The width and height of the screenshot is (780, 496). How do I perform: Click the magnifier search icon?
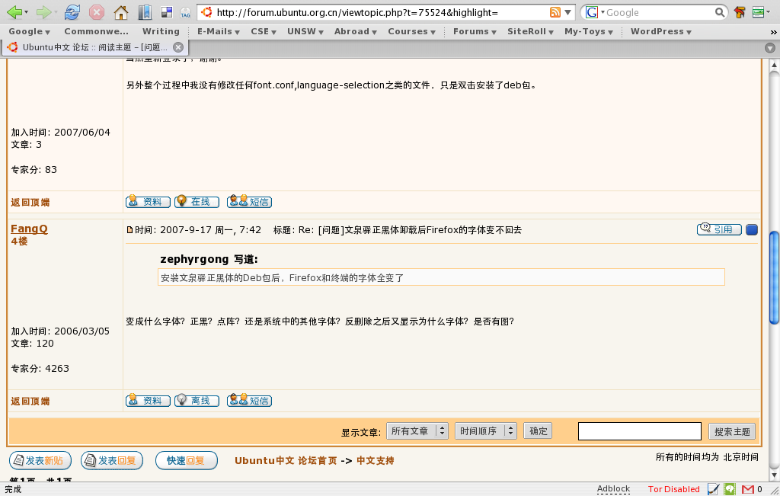tap(720, 12)
